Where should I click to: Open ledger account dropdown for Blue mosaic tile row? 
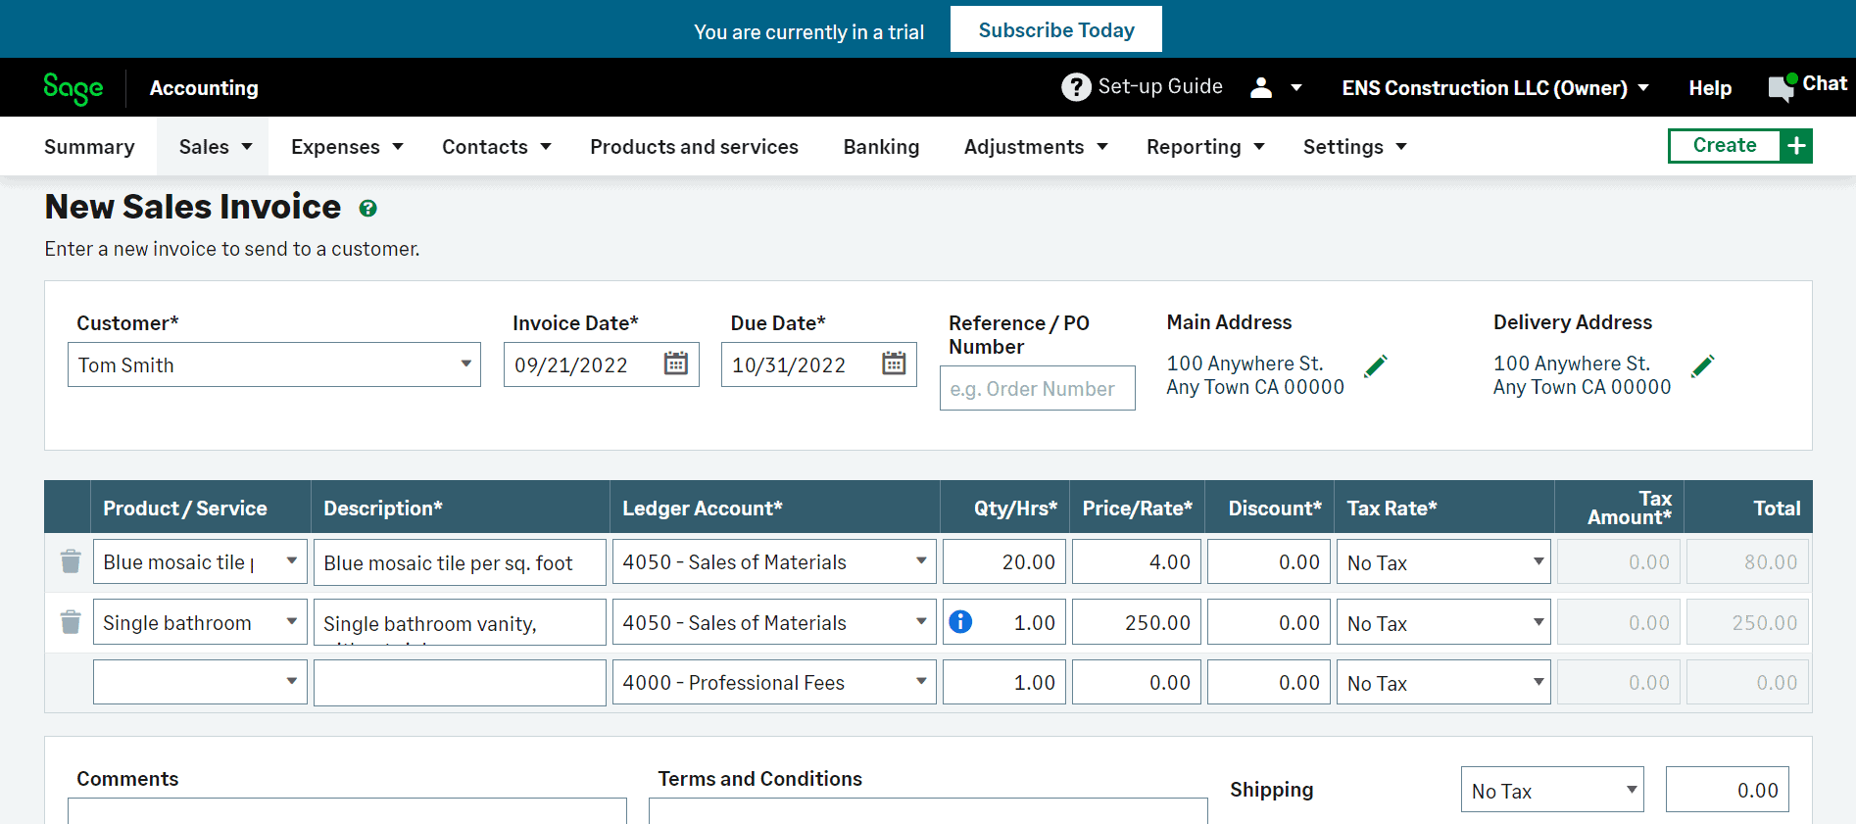(x=921, y=561)
